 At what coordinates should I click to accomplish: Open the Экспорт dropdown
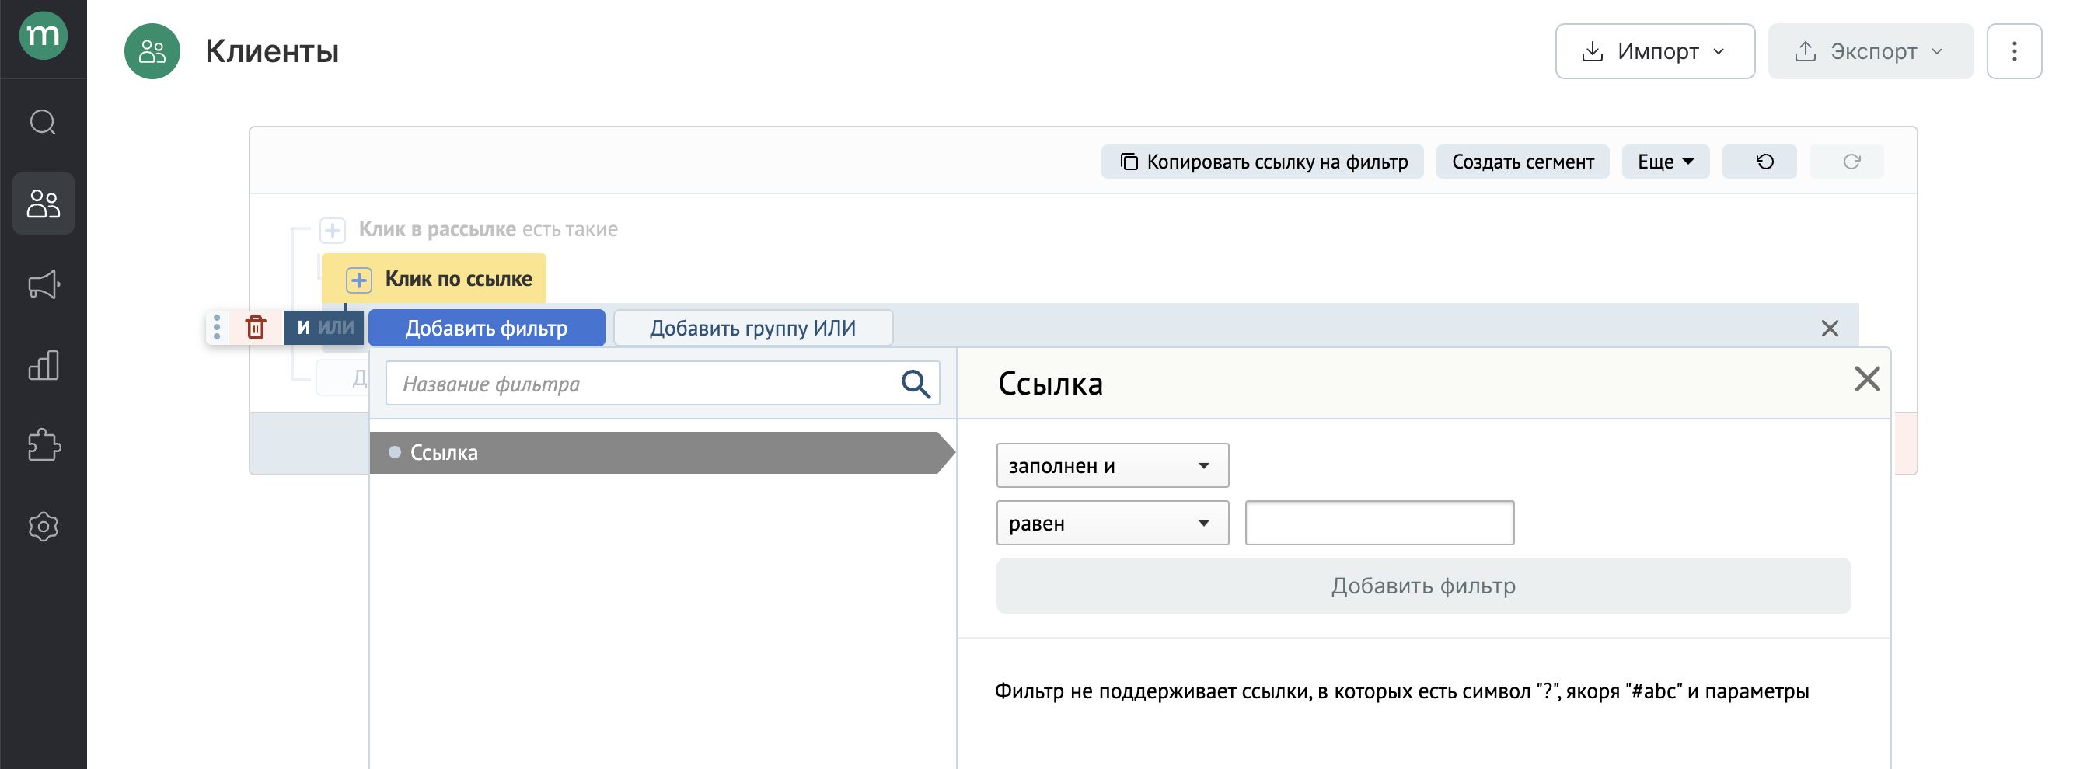[1870, 51]
